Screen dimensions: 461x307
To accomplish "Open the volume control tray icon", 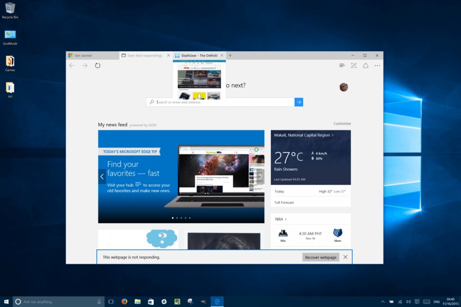I will coord(408,302).
